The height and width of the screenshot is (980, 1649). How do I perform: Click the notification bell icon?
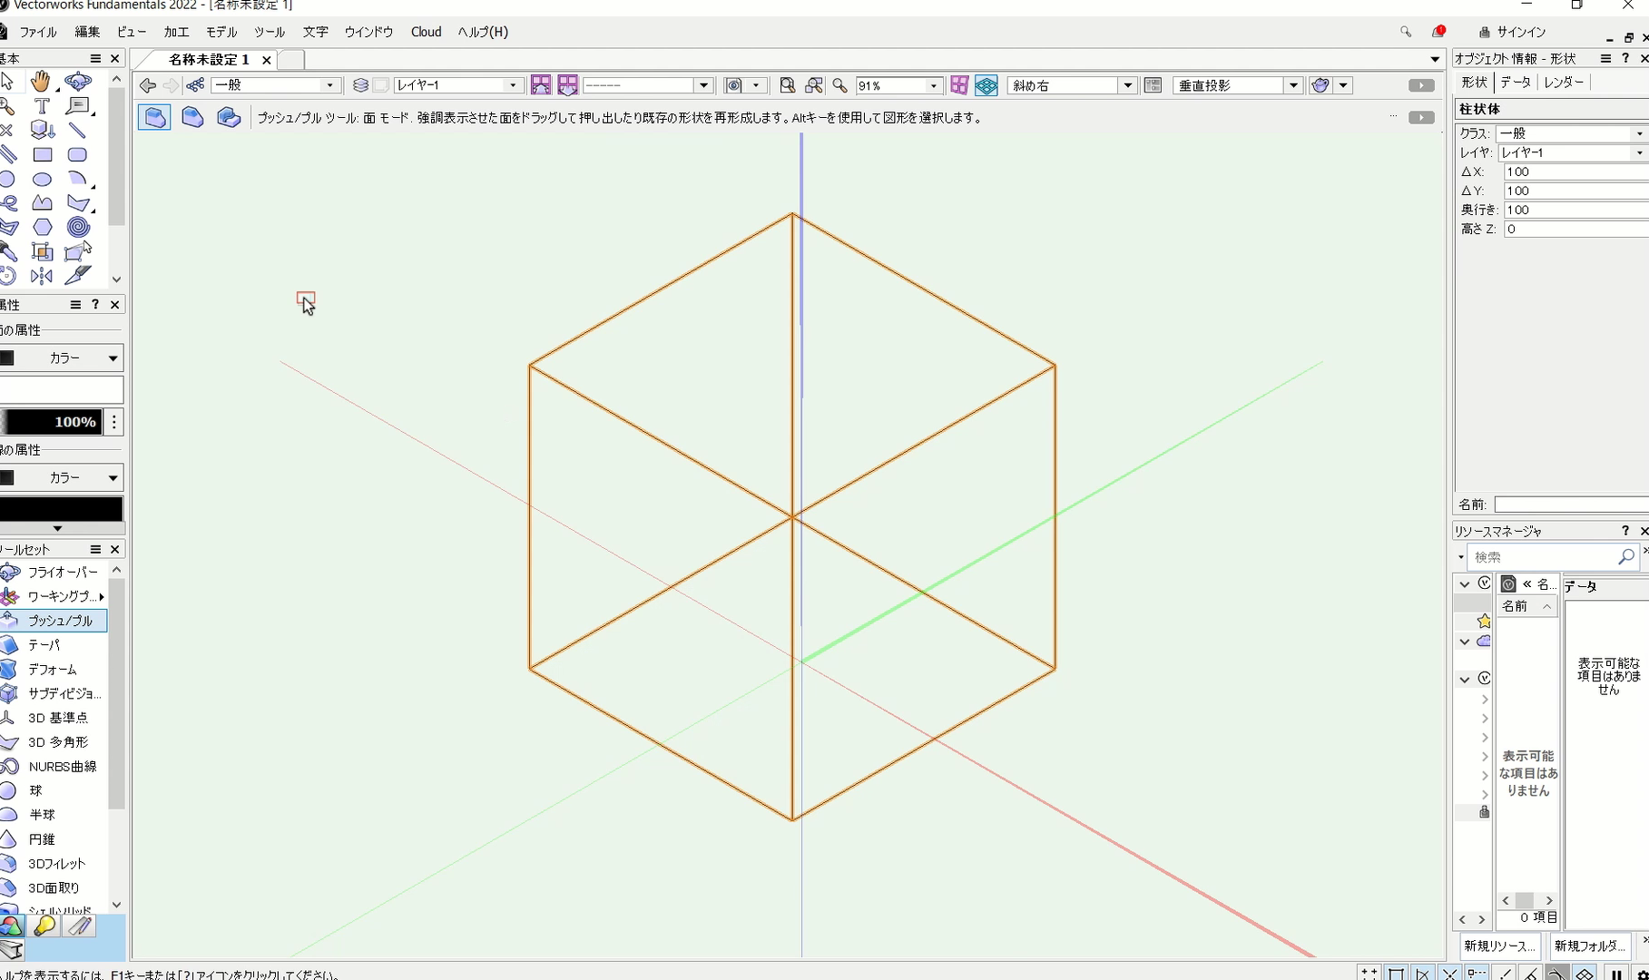click(x=1438, y=32)
